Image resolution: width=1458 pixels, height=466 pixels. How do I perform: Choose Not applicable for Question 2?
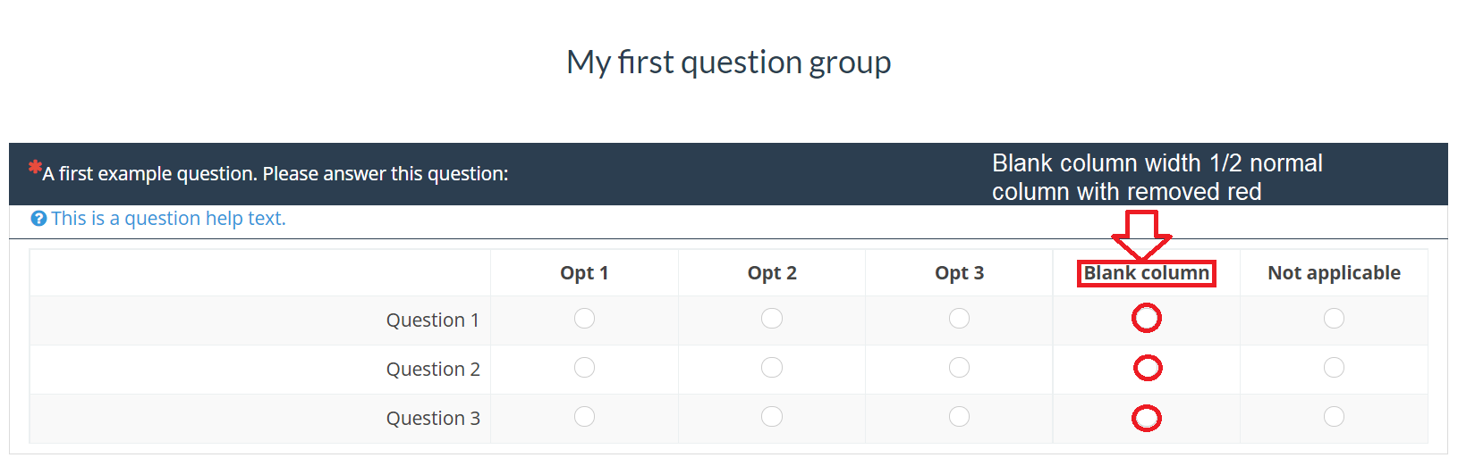coord(1334,368)
